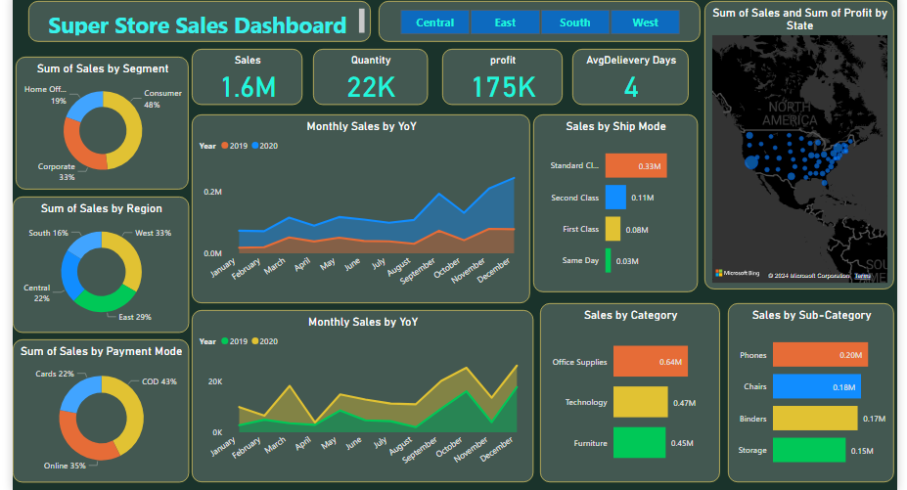Select the Office Supplies category bar
This screenshot has height=490, width=907.
[x=648, y=362]
